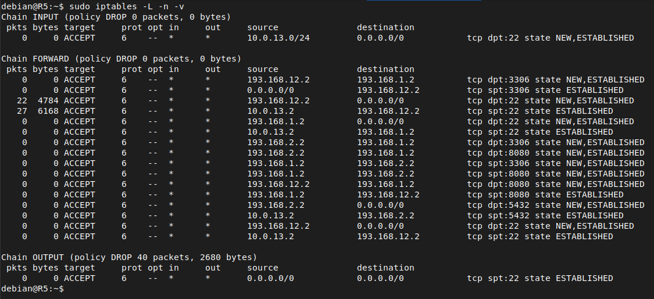Click destination '193.168.2.2' in the spt:5432 row
This screenshot has width=654, height=299.
click(386, 215)
